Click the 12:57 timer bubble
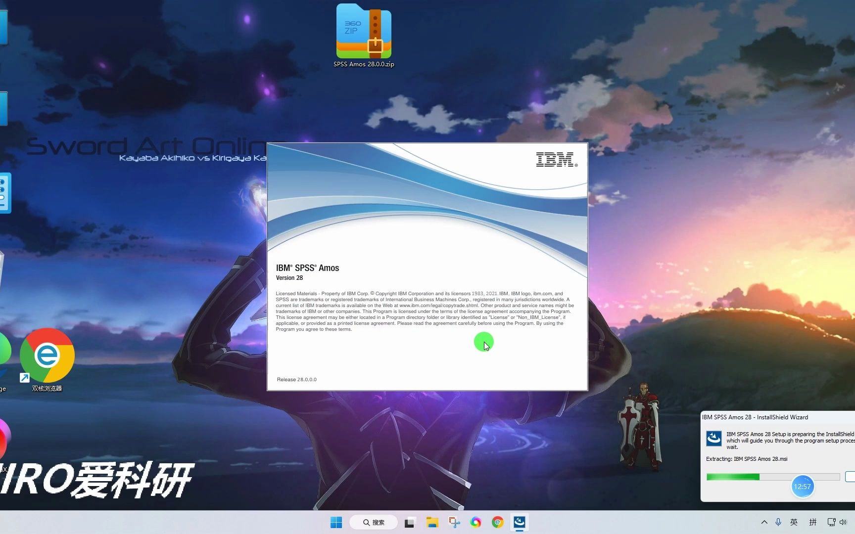Viewport: 855px width, 534px height. [x=802, y=487]
